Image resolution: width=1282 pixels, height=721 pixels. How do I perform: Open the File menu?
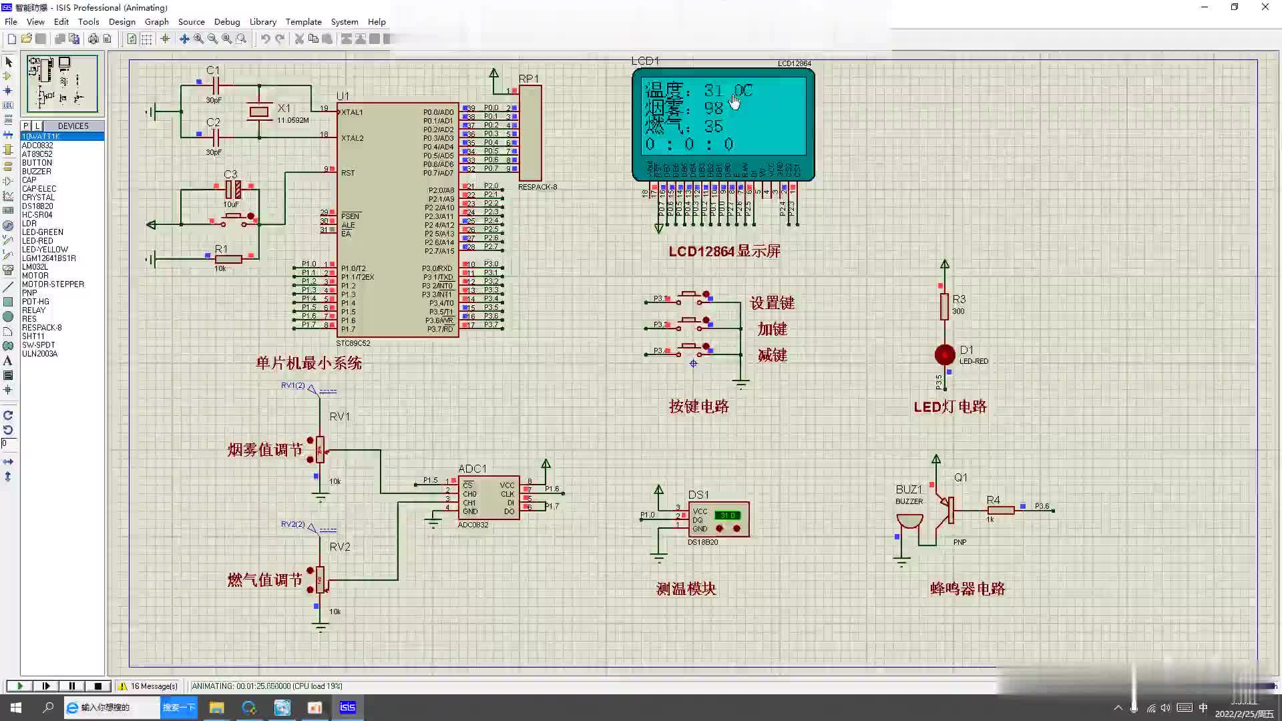[x=11, y=21]
